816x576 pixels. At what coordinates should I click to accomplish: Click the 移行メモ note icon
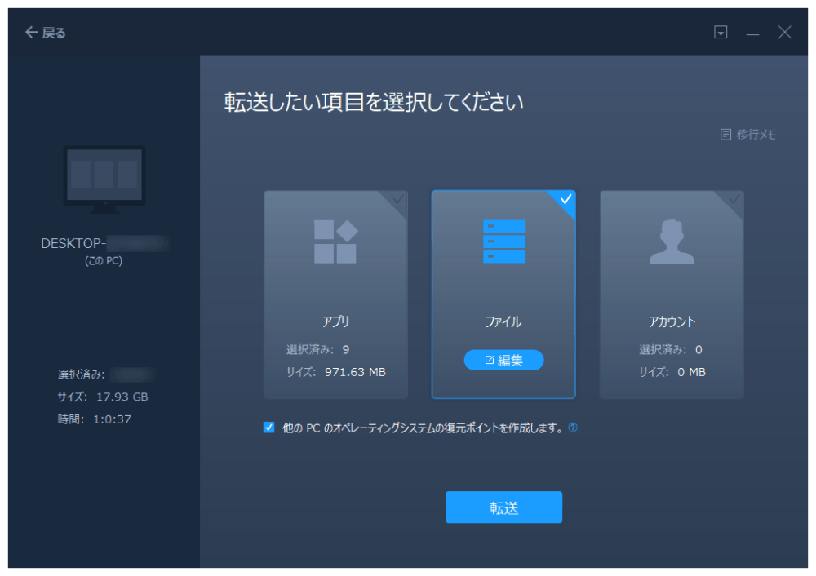725,135
